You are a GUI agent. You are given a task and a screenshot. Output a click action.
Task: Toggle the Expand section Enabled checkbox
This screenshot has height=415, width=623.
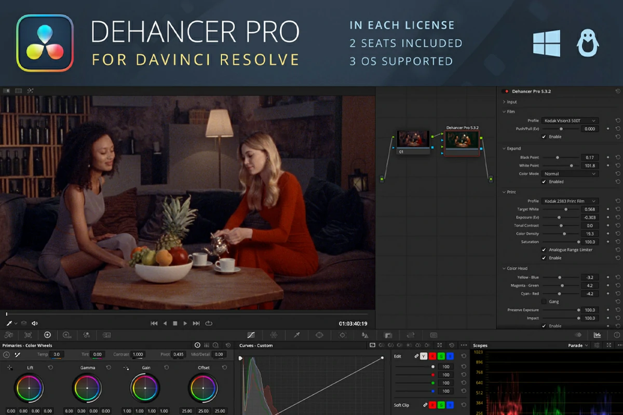pos(544,182)
